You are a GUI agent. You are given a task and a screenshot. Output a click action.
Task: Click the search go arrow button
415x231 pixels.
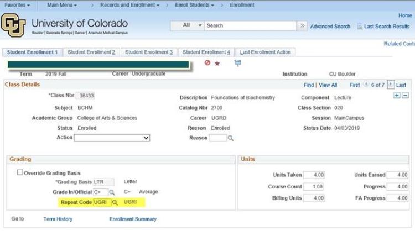302,25
